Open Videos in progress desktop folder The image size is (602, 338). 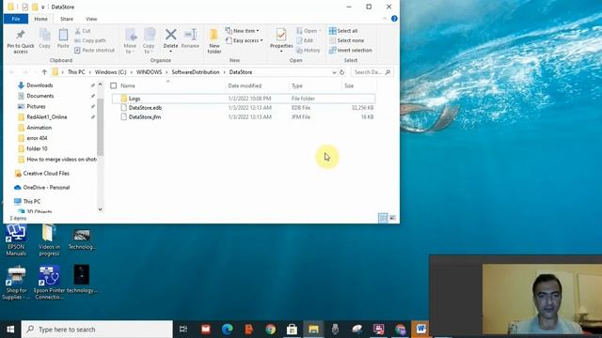coord(49,240)
